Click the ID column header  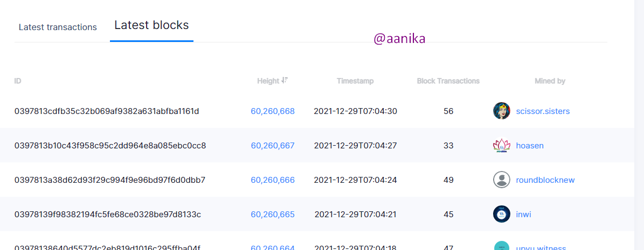point(18,81)
